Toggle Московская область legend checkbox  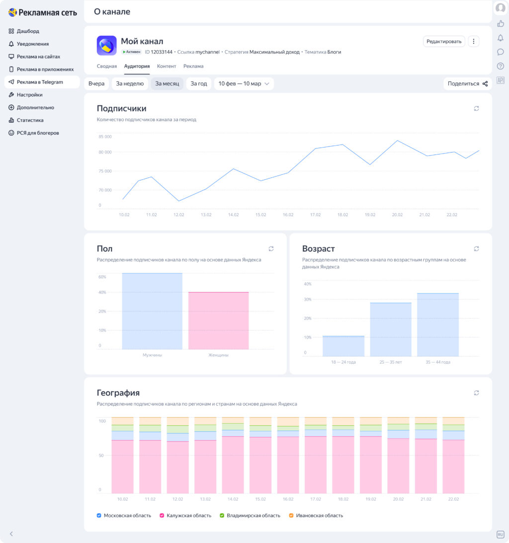[x=99, y=516]
